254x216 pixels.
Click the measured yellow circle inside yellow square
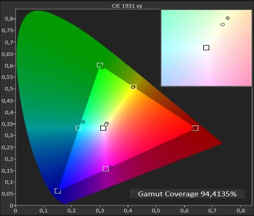[x=133, y=87]
